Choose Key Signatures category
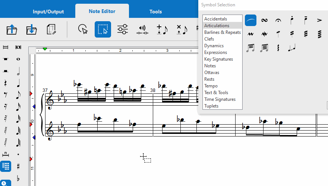The image size is (328, 186). [218, 59]
